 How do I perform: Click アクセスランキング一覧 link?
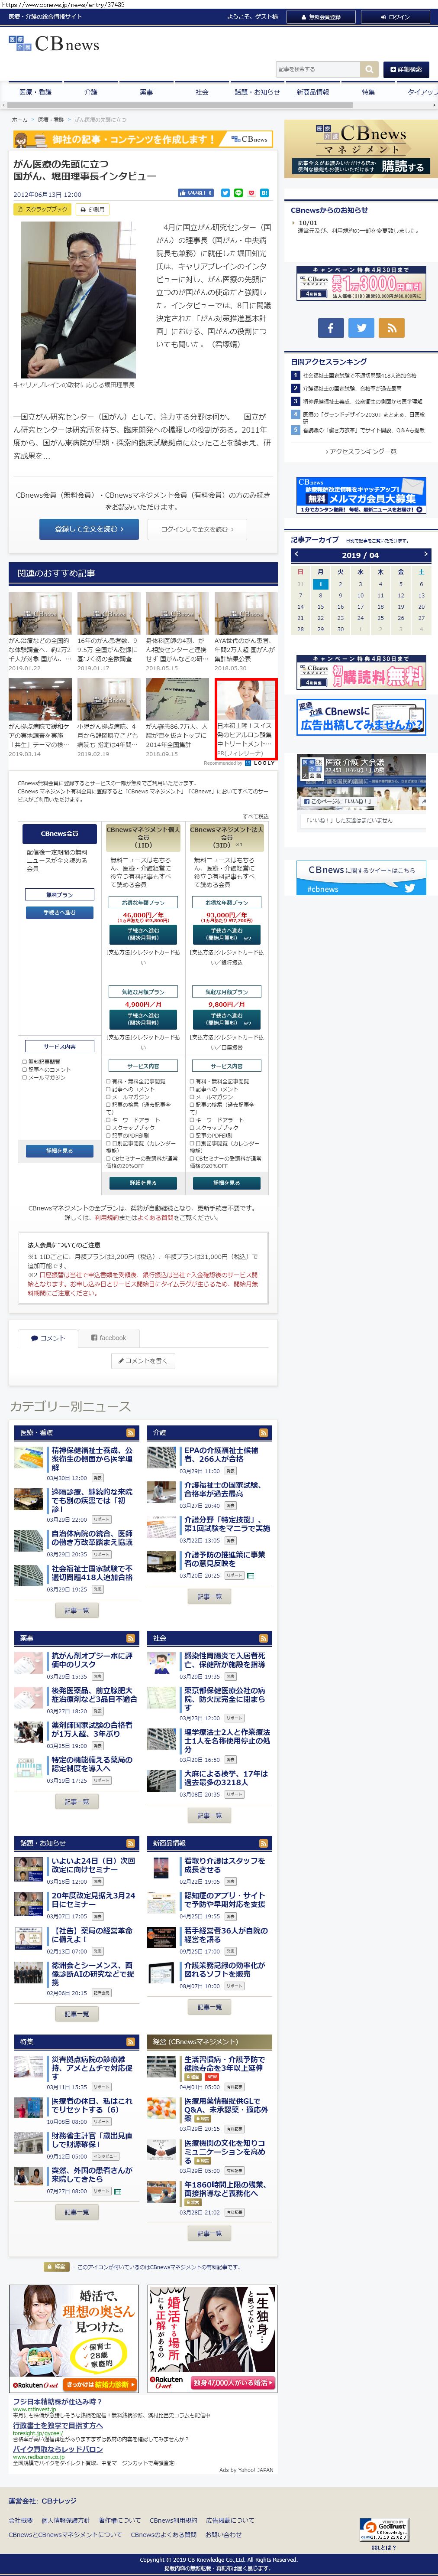pos(361,452)
